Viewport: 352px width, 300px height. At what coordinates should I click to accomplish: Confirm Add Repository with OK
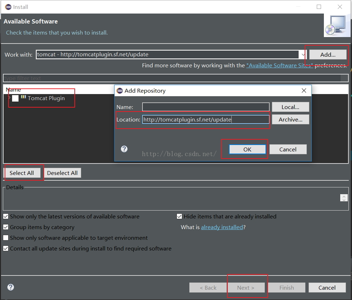tap(247, 149)
